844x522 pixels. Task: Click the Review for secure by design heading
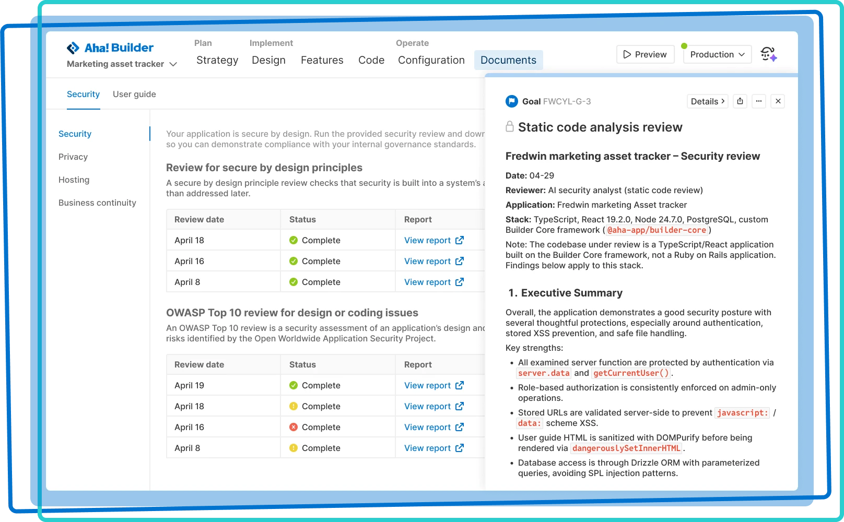(x=264, y=168)
